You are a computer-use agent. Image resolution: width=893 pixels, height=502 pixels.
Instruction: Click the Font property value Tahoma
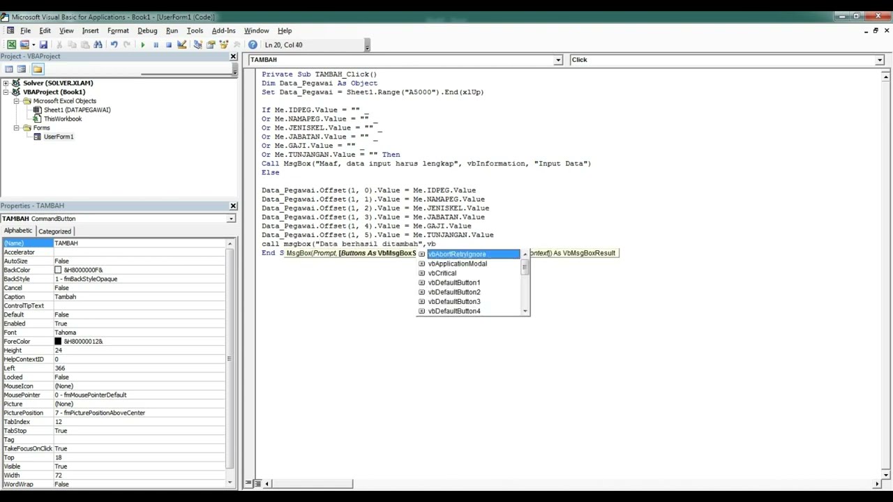[x=139, y=333]
